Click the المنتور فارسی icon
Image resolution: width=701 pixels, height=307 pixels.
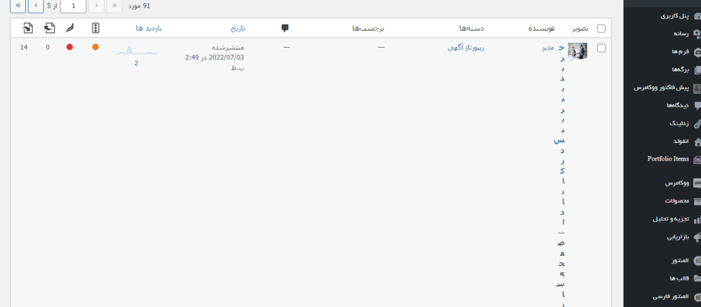[697, 296]
